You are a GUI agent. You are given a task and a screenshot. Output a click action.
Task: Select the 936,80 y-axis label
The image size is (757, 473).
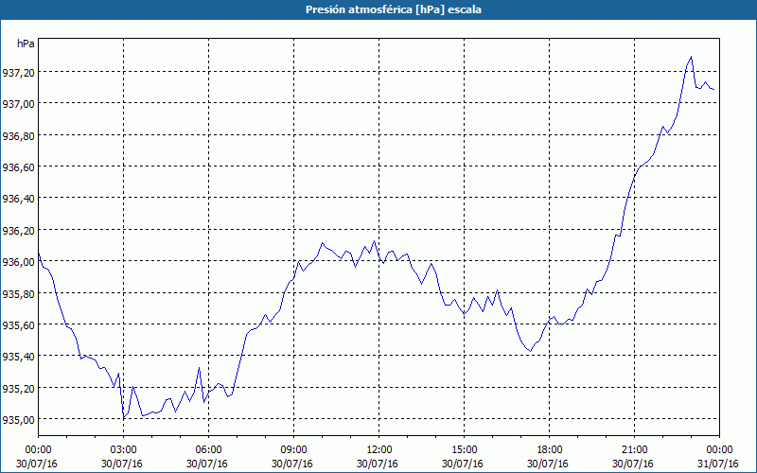click(18, 135)
